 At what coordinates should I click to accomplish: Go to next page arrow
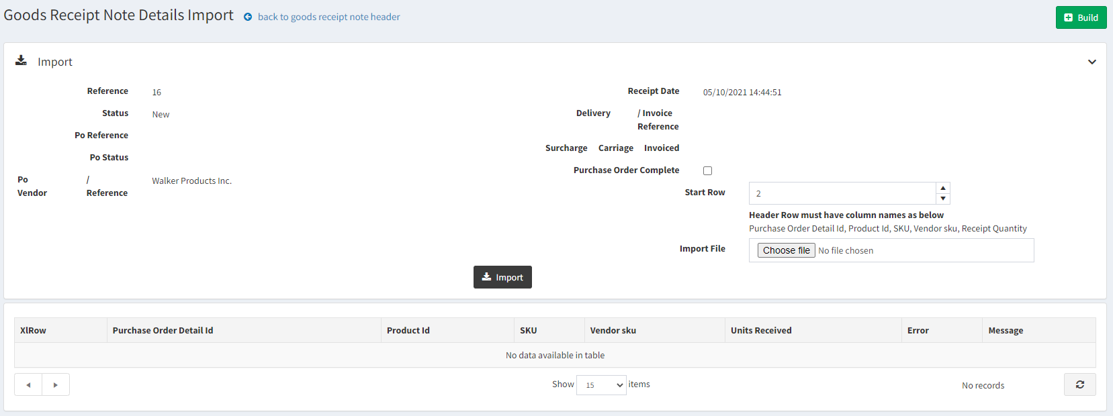[x=56, y=384]
